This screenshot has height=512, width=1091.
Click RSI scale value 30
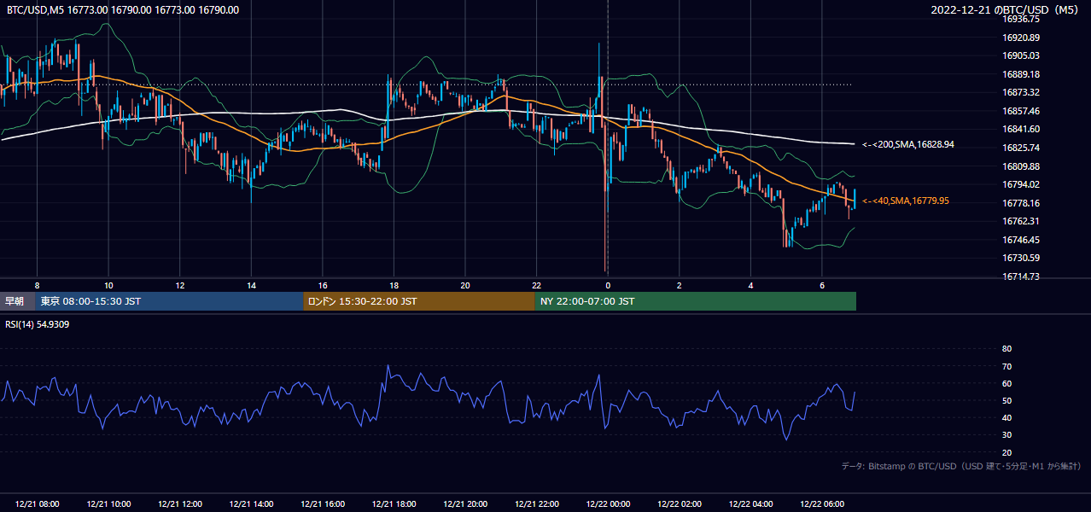pos(1006,435)
